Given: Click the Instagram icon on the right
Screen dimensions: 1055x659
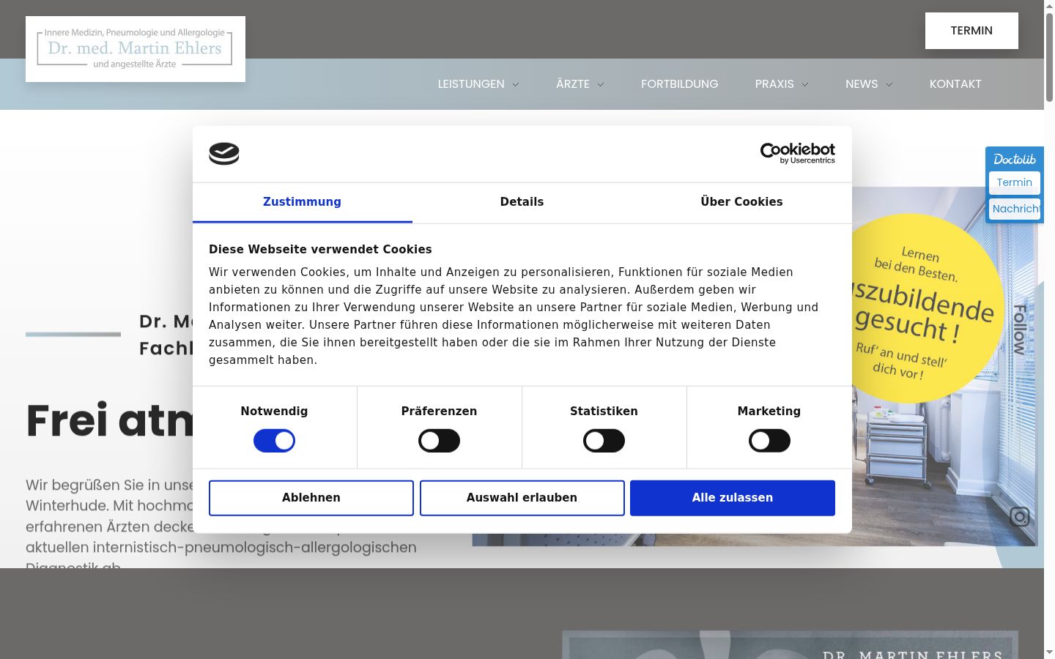Looking at the screenshot, I should pos(1020,516).
